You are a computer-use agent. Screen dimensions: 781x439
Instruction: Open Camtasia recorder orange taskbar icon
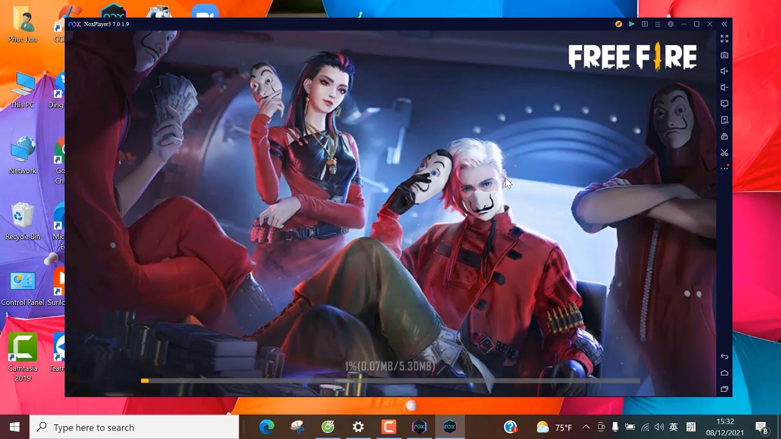[x=389, y=427]
